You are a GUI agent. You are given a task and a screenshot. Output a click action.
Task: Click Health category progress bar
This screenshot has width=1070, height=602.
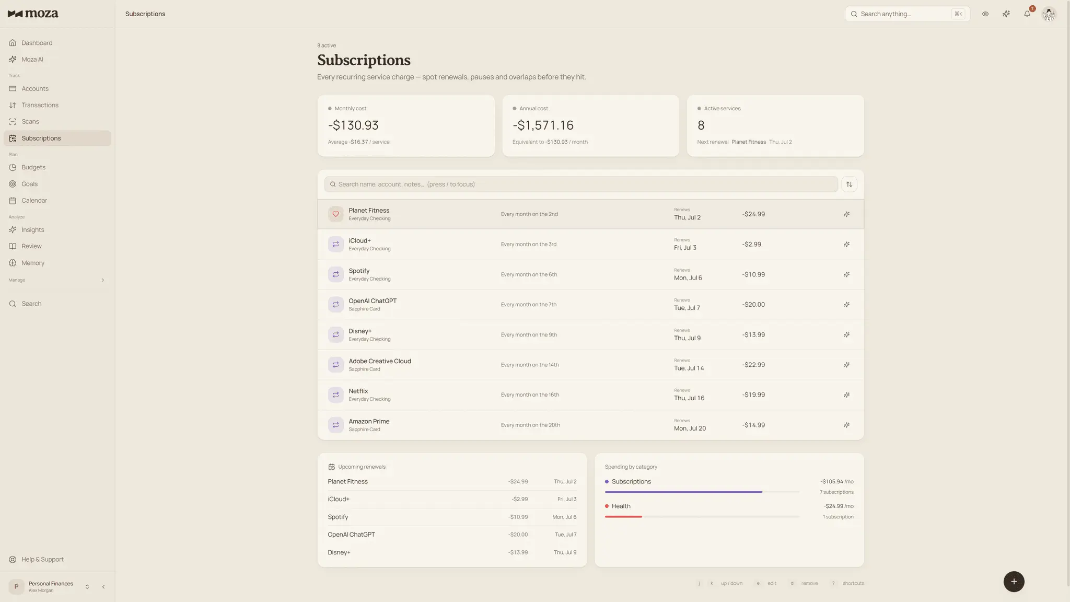pos(702,517)
